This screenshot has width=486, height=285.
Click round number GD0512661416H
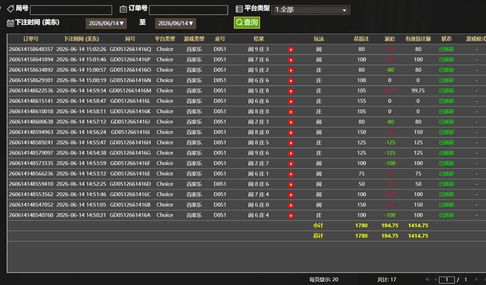point(130,142)
